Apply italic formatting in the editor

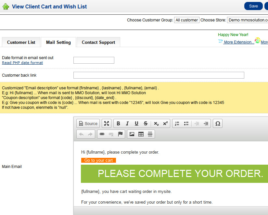[x=127, y=123]
